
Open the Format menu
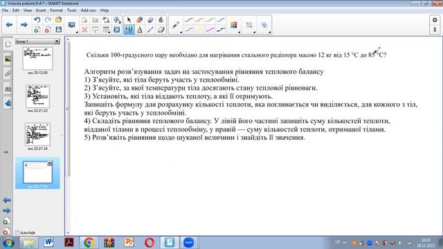pyautogui.click(x=56, y=10)
